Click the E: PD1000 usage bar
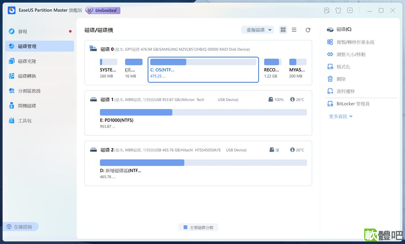 pyautogui.click(x=203, y=112)
